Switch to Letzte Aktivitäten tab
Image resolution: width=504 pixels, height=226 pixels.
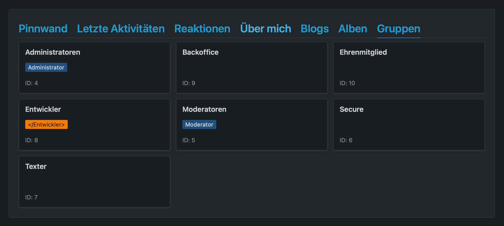(121, 29)
